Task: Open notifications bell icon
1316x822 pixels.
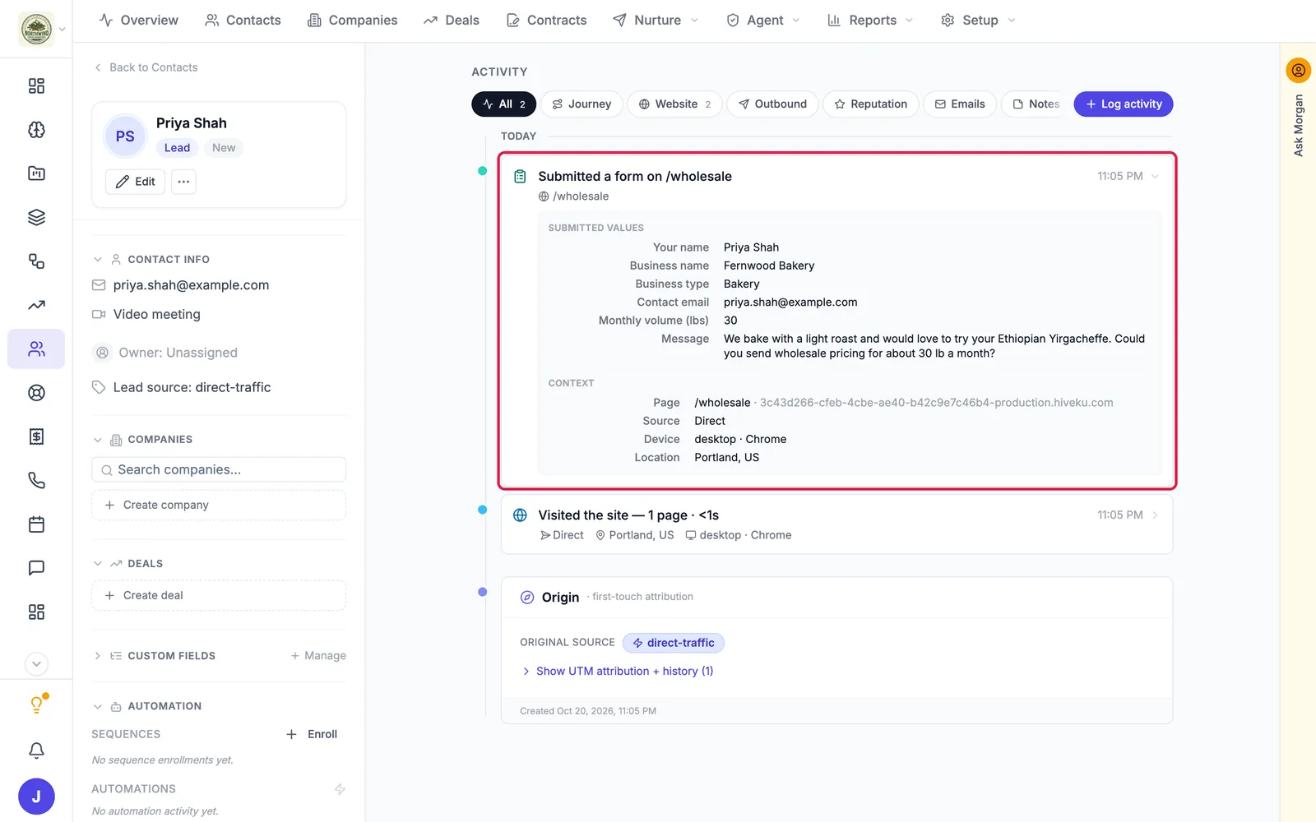Action: coord(36,750)
